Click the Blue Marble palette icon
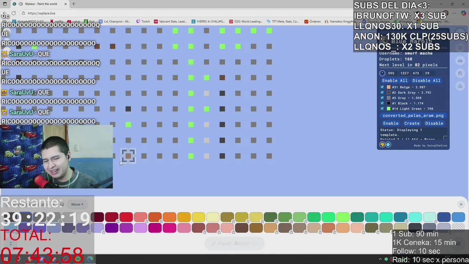469x264 pixels. click(382, 144)
